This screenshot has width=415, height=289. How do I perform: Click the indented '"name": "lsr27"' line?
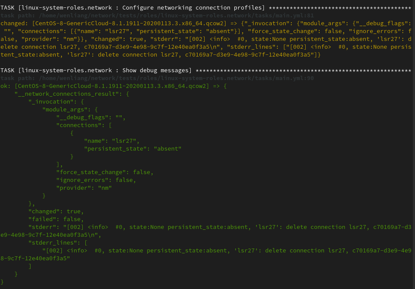(x=111, y=141)
